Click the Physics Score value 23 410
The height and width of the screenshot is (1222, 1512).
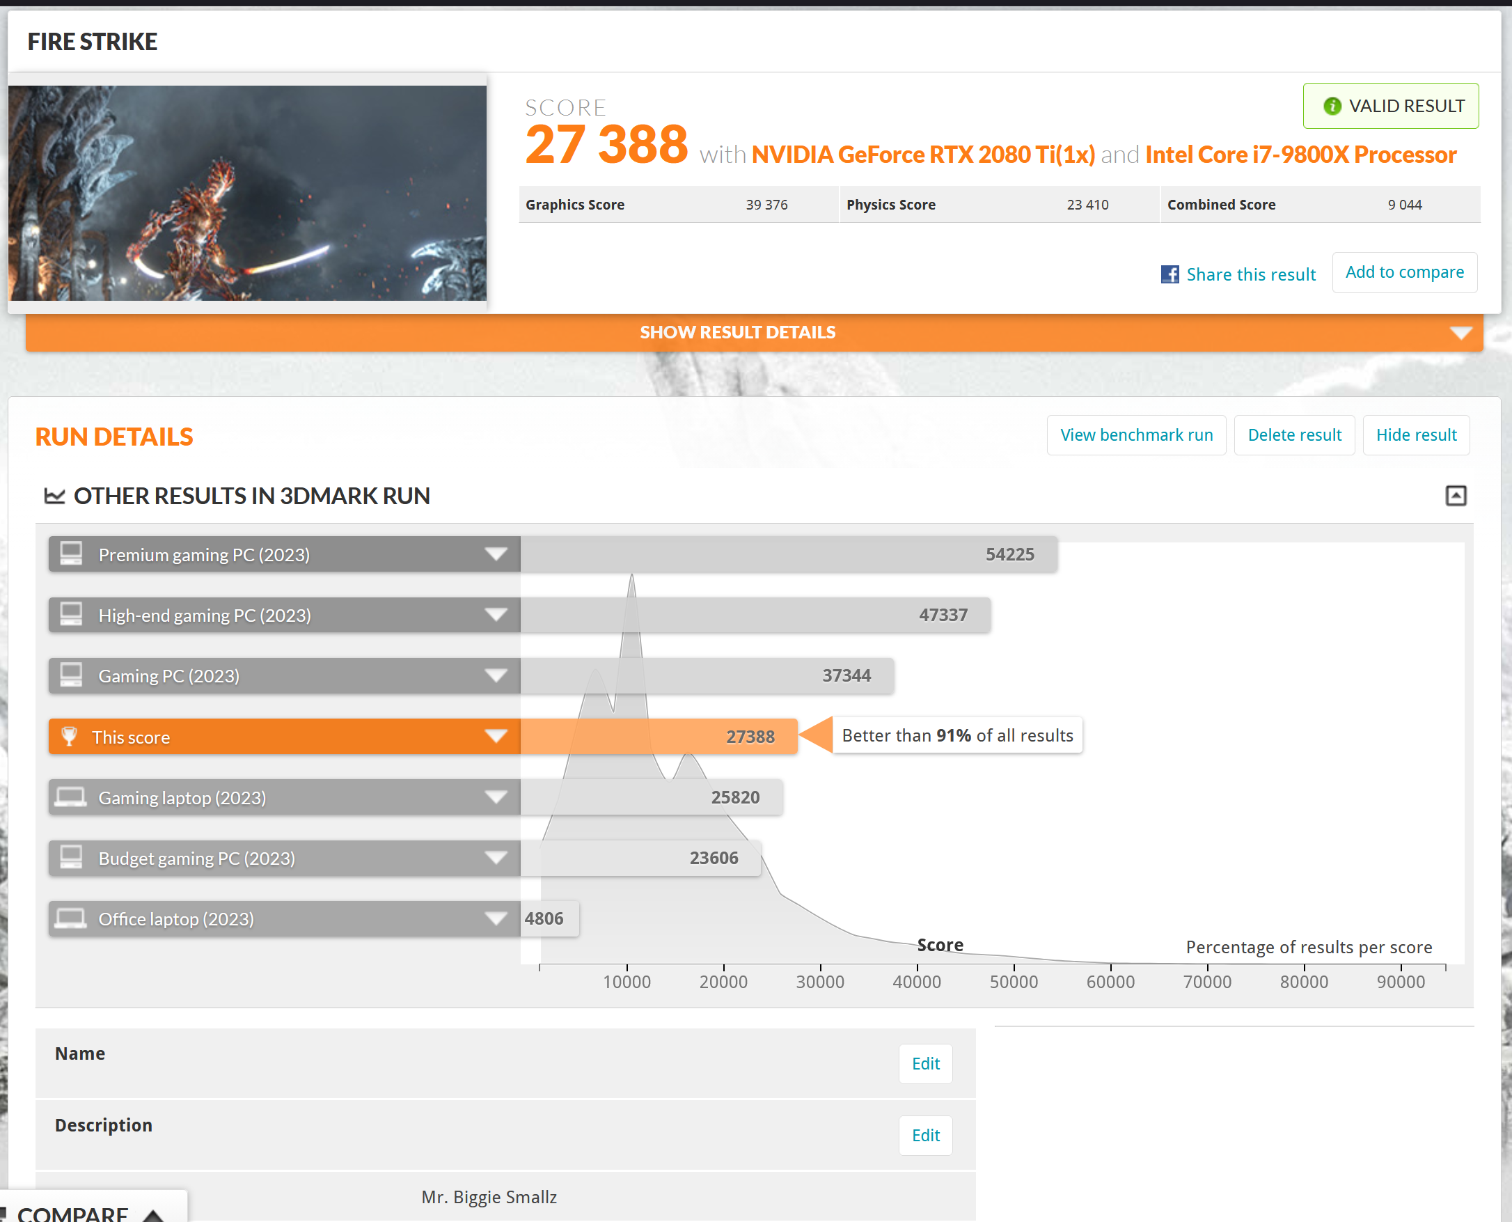1087,205
